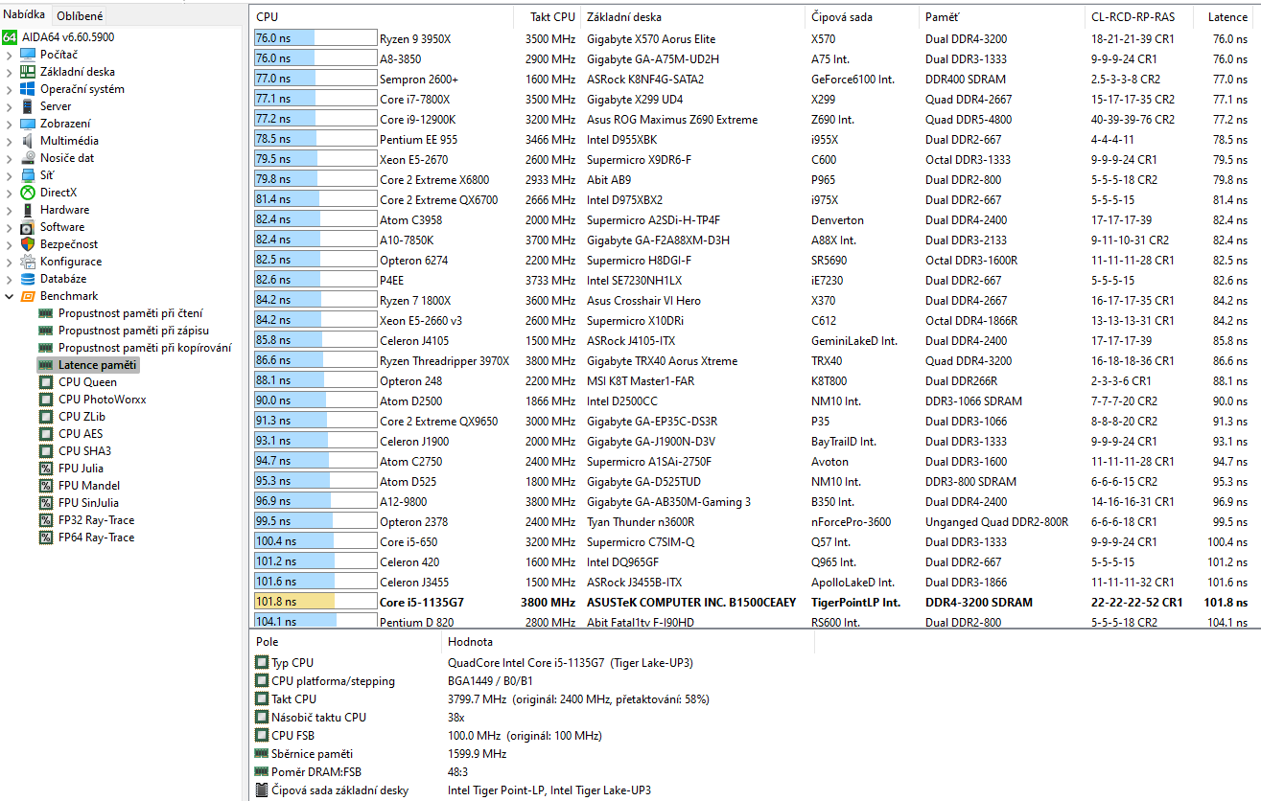Expand the Zobrazení tree node
The width and height of the screenshot is (1261, 801).
[10, 124]
